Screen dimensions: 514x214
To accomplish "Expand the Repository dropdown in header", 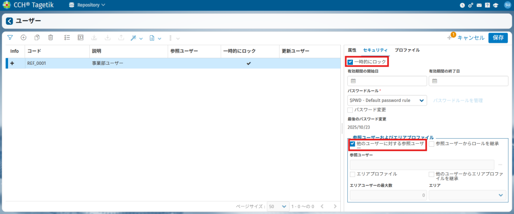I will point(87,5).
